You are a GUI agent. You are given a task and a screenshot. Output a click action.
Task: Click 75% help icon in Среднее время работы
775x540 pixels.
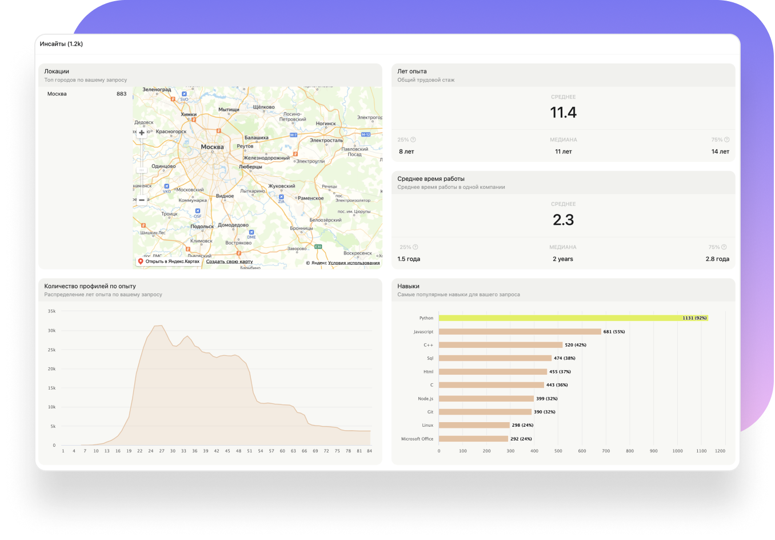724,247
